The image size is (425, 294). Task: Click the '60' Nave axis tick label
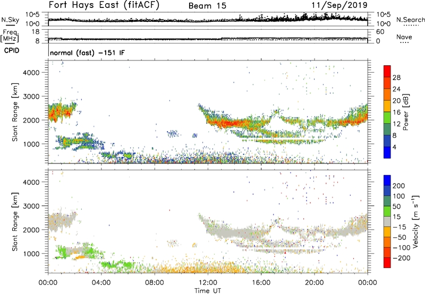tap(380, 32)
